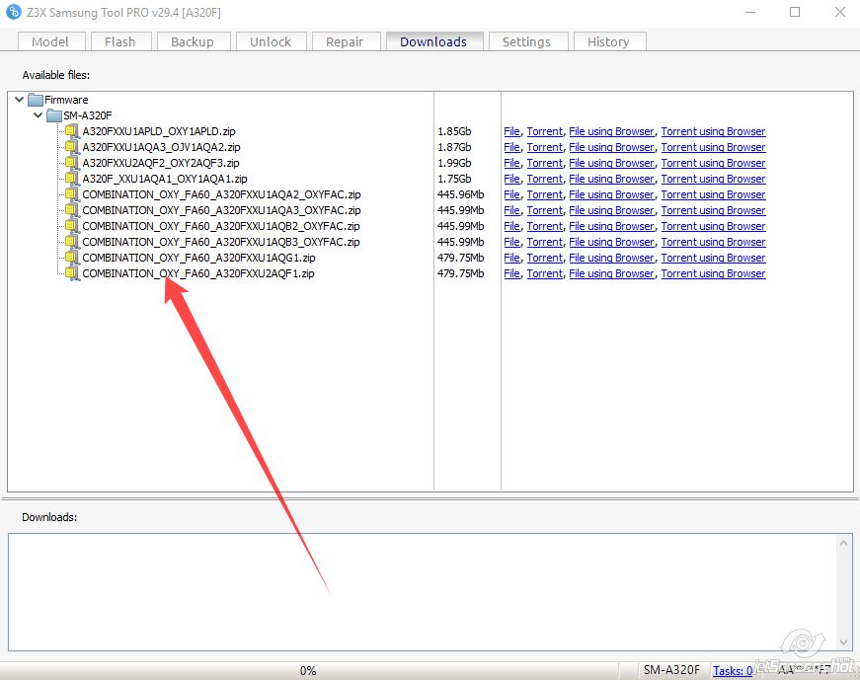Click SM-A320F model label in status bar
Image resolution: width=860 pixels, height=680 pixels.
tap(671, 670)
